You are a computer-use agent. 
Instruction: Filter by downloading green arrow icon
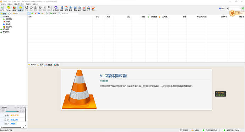tap(32, 13)
